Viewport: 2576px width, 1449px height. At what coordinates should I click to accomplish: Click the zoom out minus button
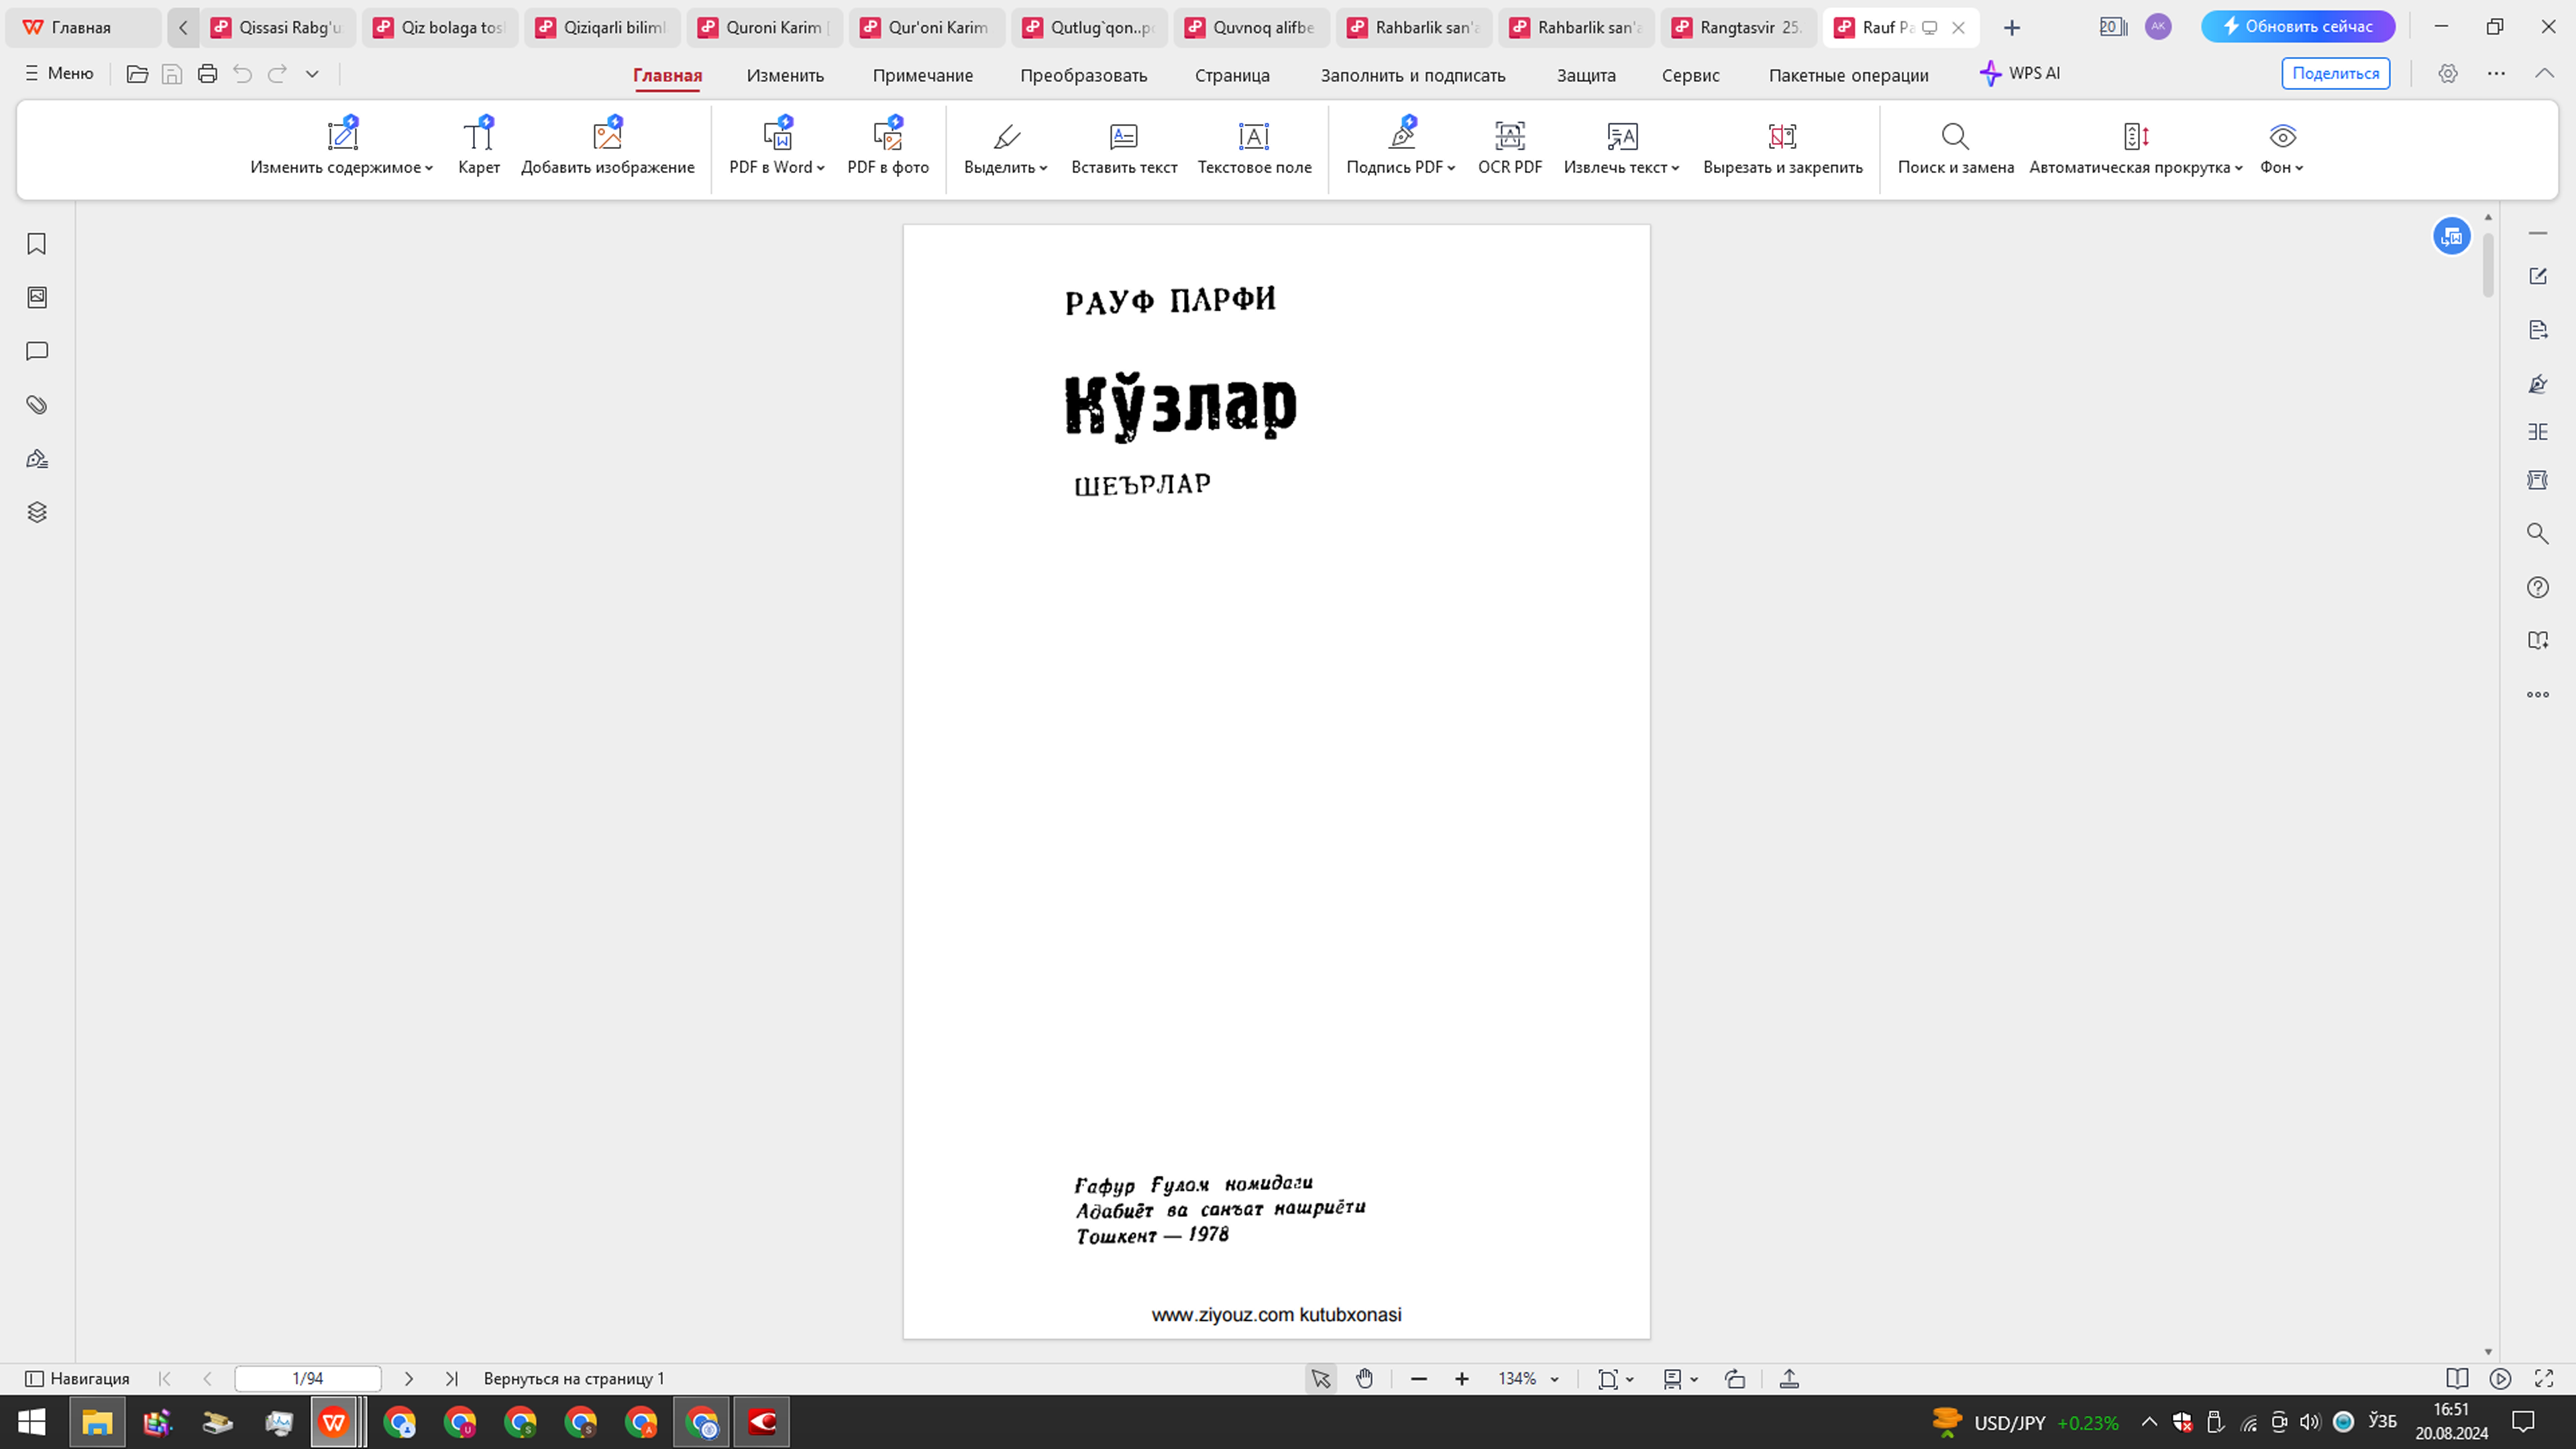[1418, 1379]
